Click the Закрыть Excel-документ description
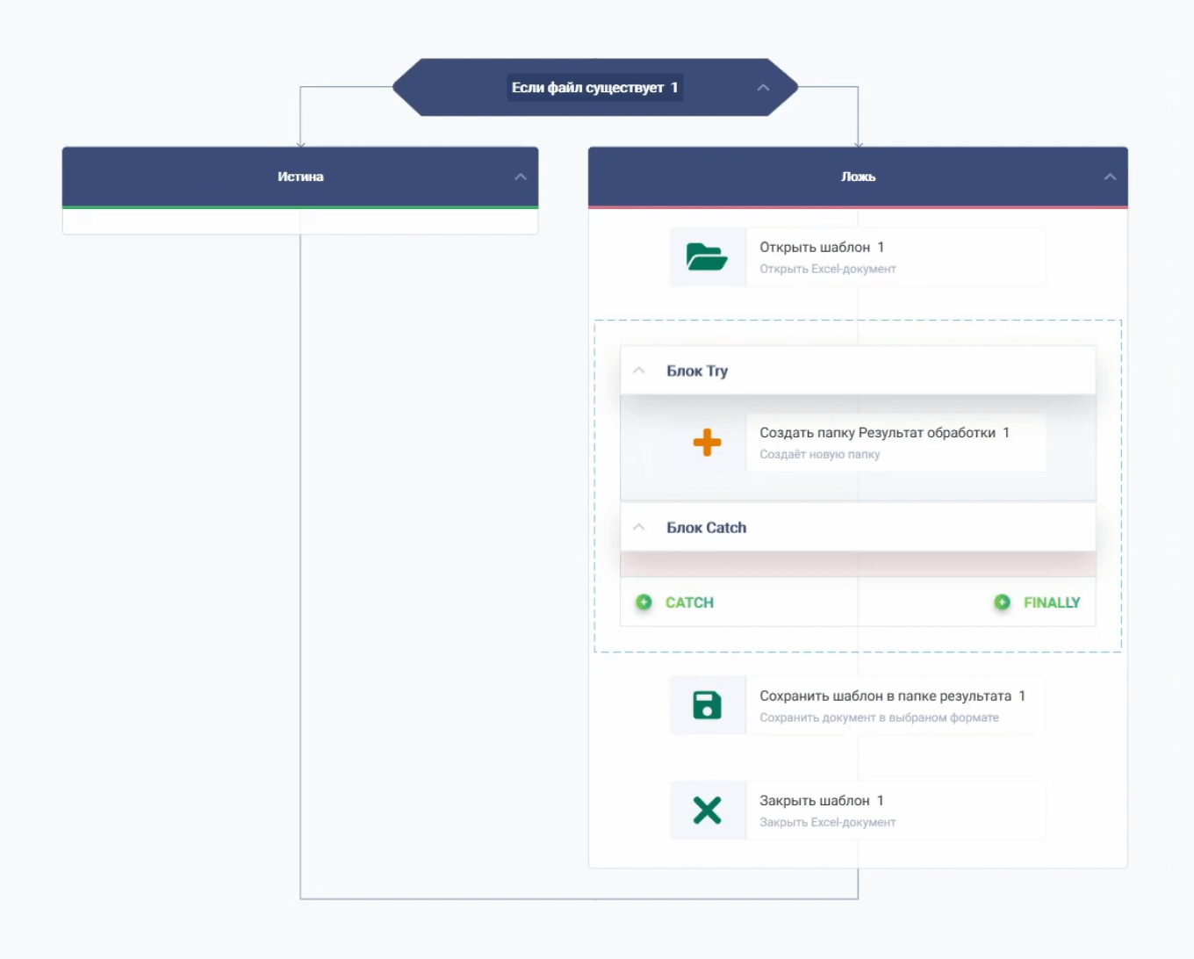Viewport: 1194px width, 959px height. (828, 822)
